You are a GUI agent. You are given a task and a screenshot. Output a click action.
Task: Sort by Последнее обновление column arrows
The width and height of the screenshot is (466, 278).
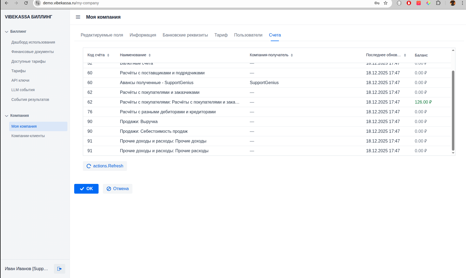(x=405, y=55)
